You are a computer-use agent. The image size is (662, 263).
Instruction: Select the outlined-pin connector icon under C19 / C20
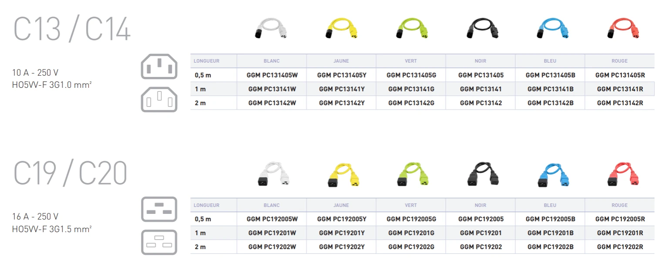[159, 242]
